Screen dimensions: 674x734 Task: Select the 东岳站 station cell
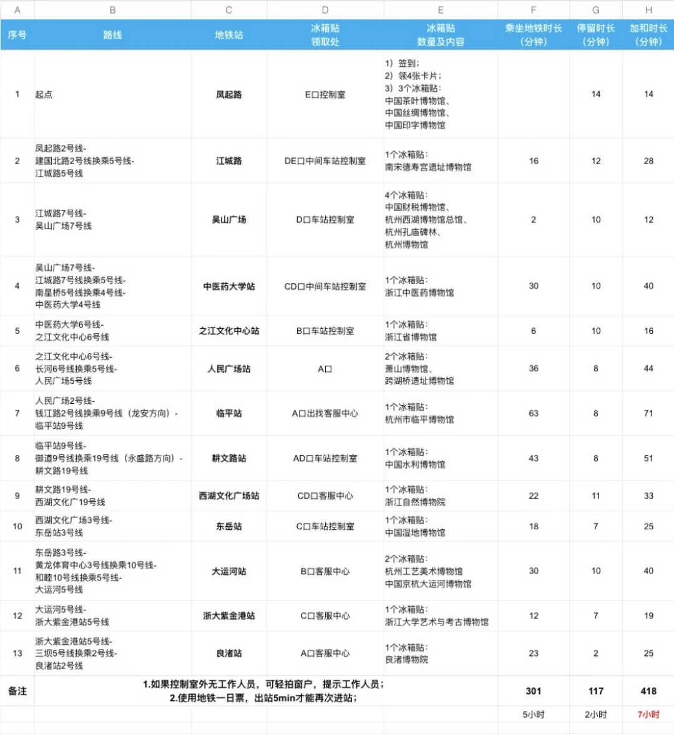[x=229, y=526]
